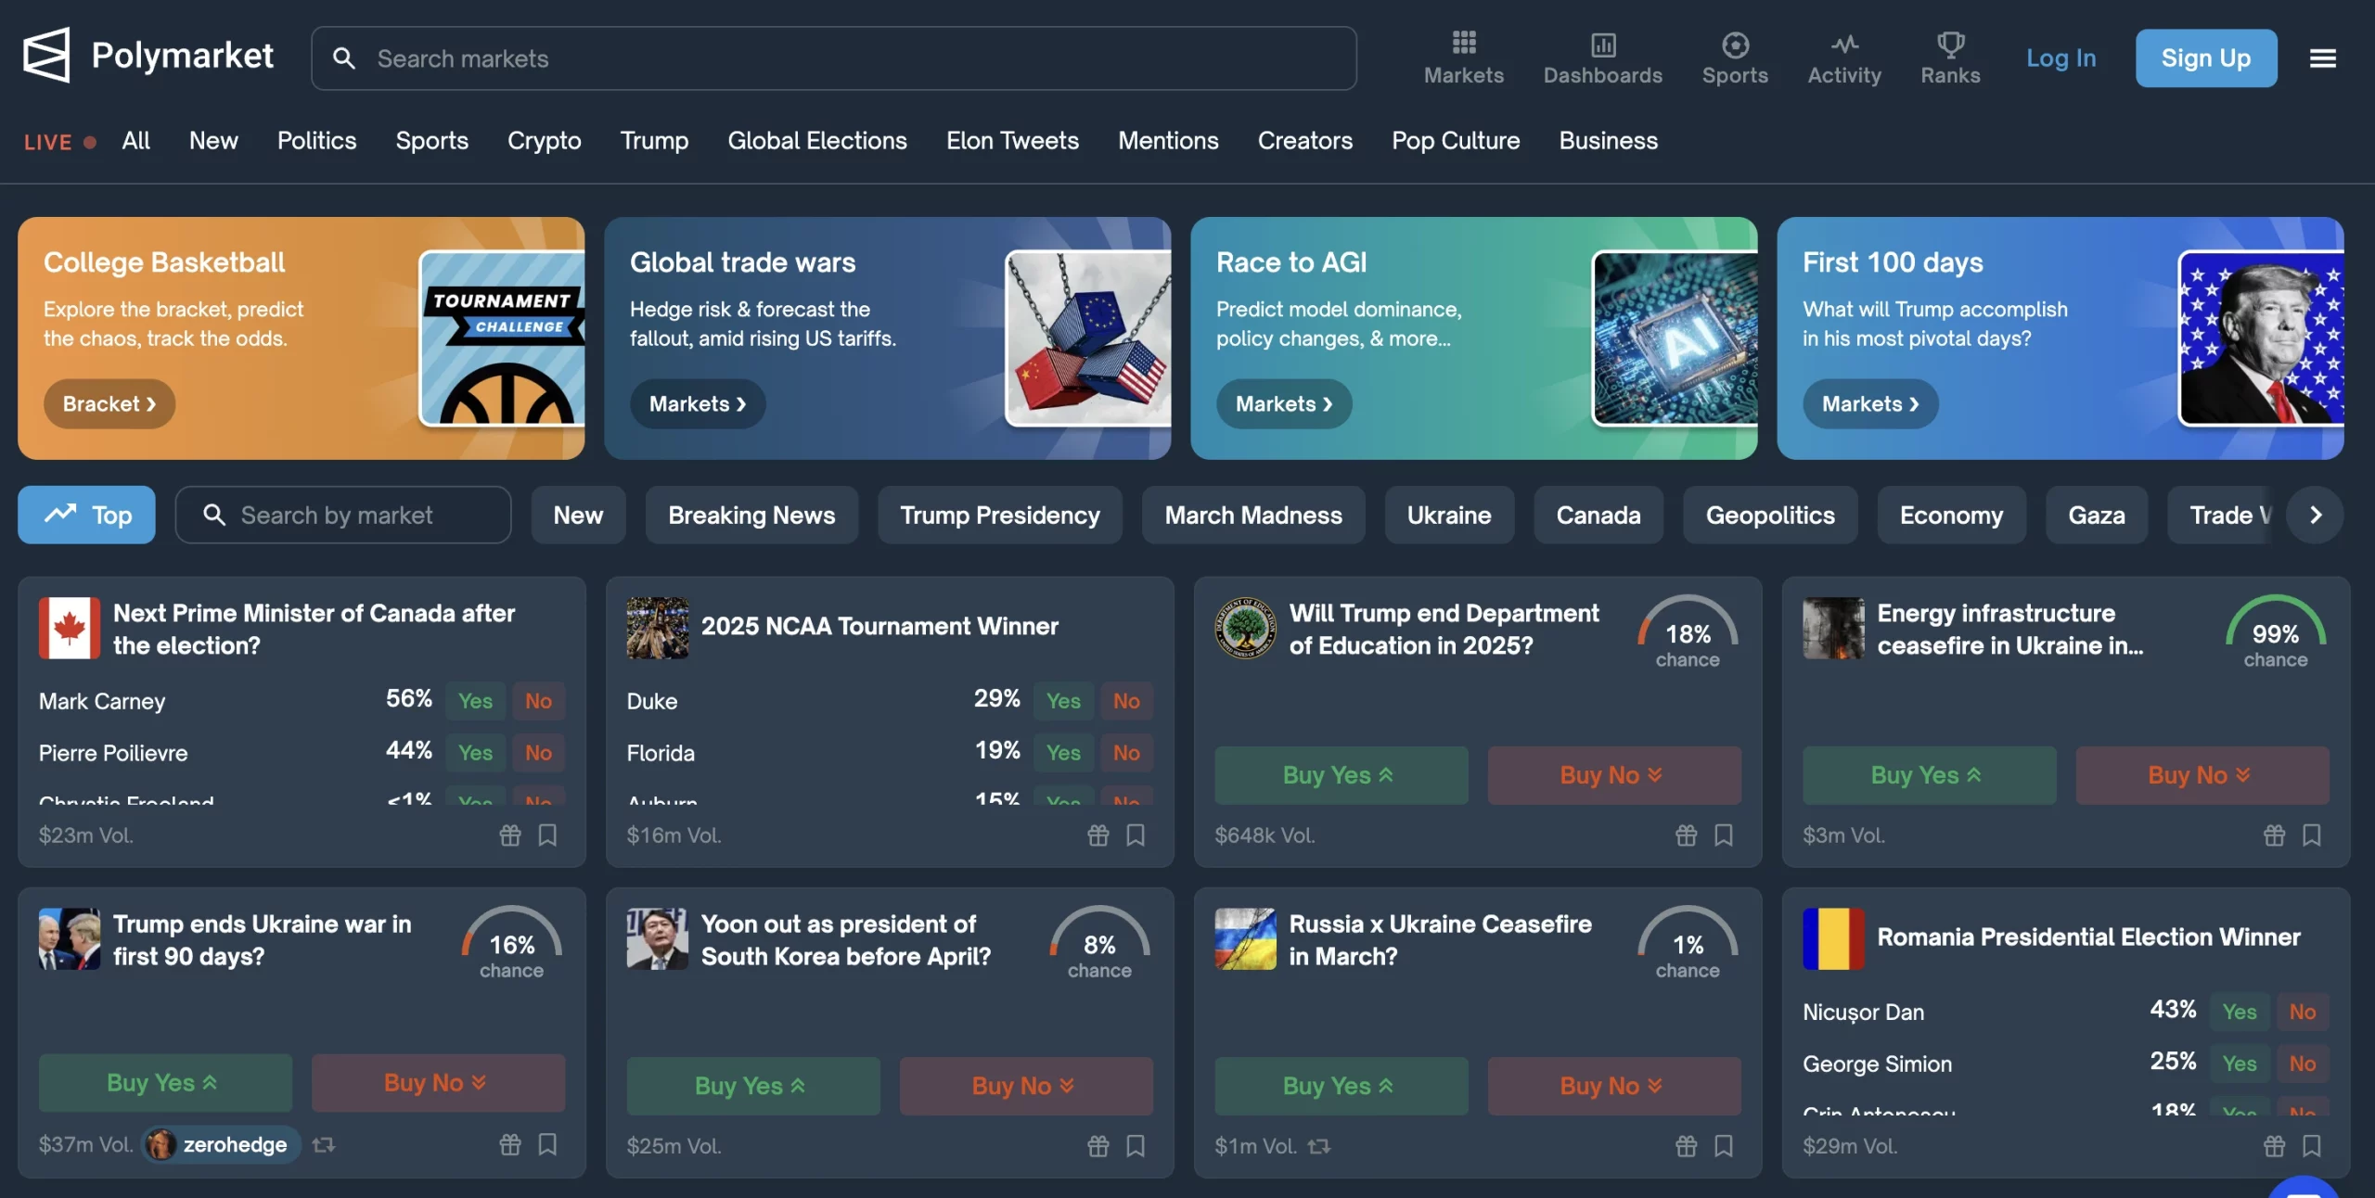Buy Yes on Department of Education market

click(x=1342, y=775)
